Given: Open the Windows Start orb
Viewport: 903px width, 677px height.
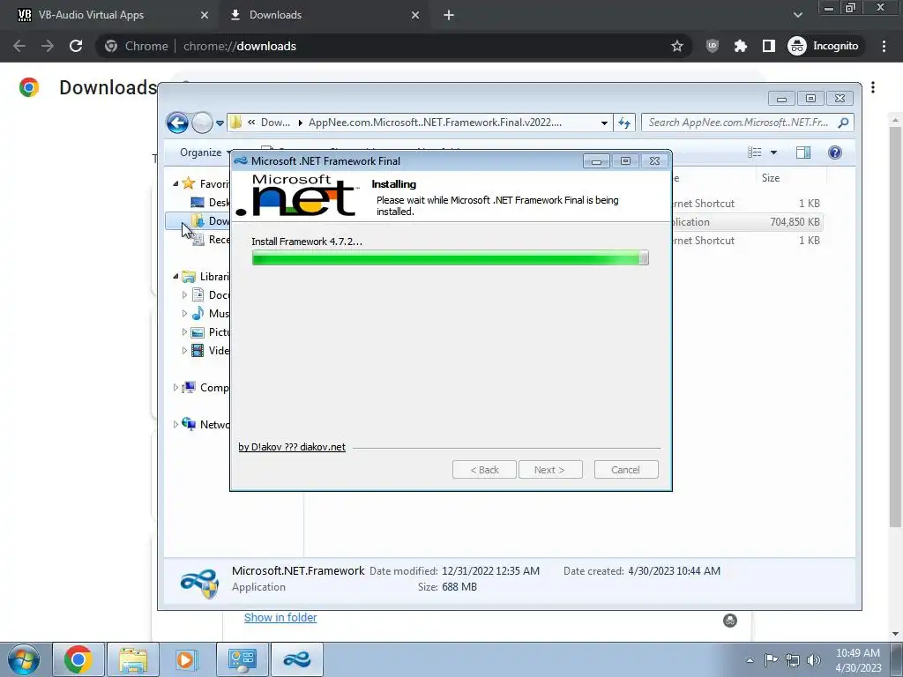Looking at the screenshot, I should click(x=23, y=659).
